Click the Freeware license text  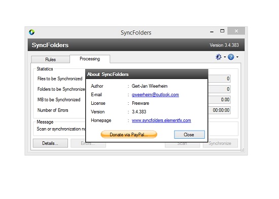pyautogui.click(x=141, y=103)
